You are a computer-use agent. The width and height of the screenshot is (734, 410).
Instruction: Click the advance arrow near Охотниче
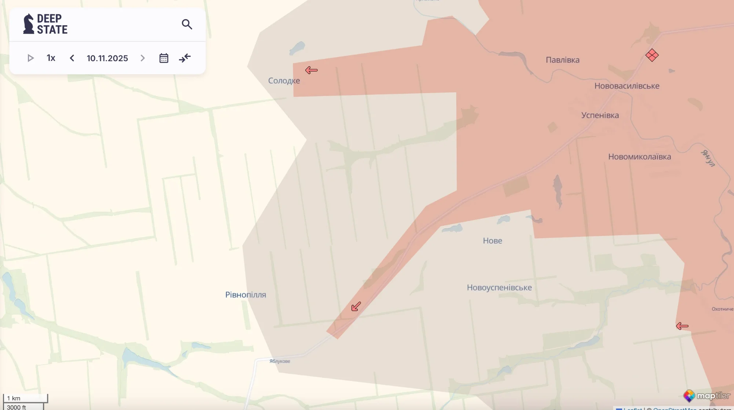[682, 325]
